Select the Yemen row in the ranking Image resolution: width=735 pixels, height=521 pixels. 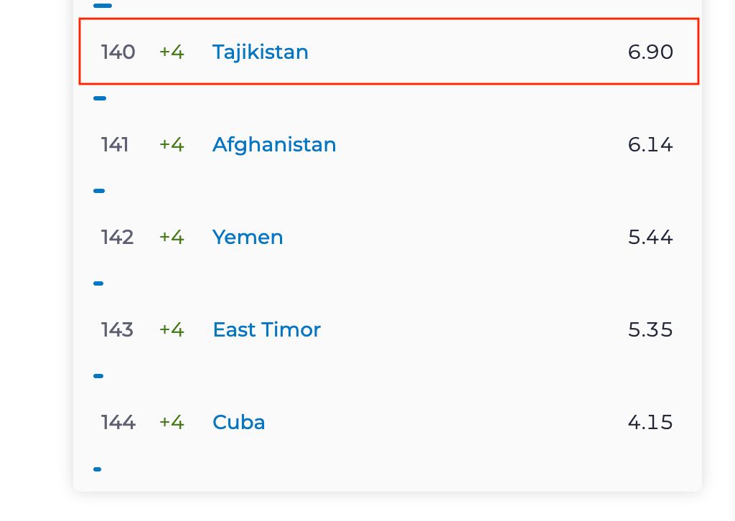(x=248, y=237)
